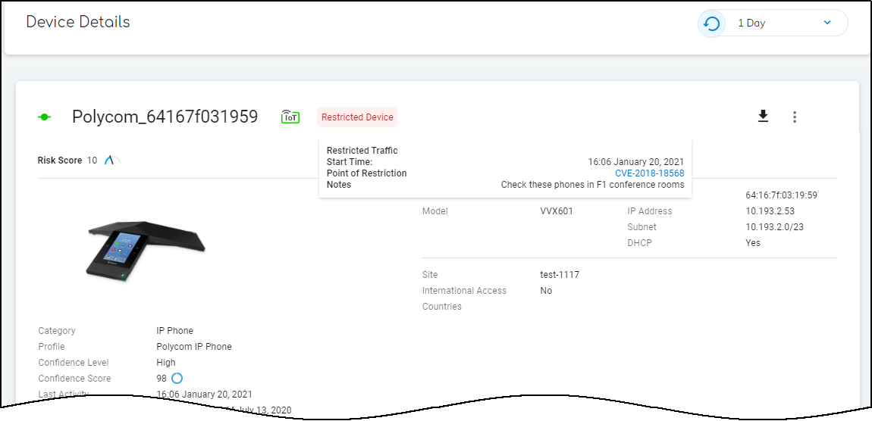
Task: Click the Profile value Polycom IP Phone
Action: (x=194, y=347)
